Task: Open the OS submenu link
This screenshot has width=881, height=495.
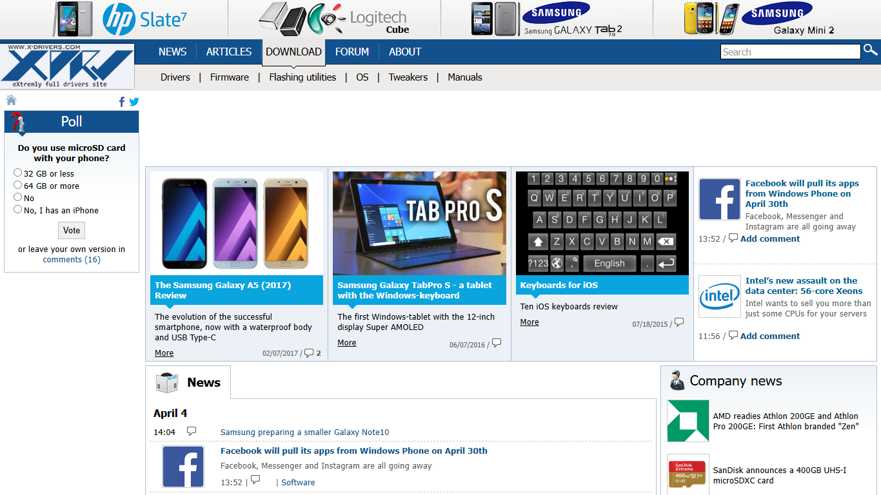Action: (x=362, y=77)
